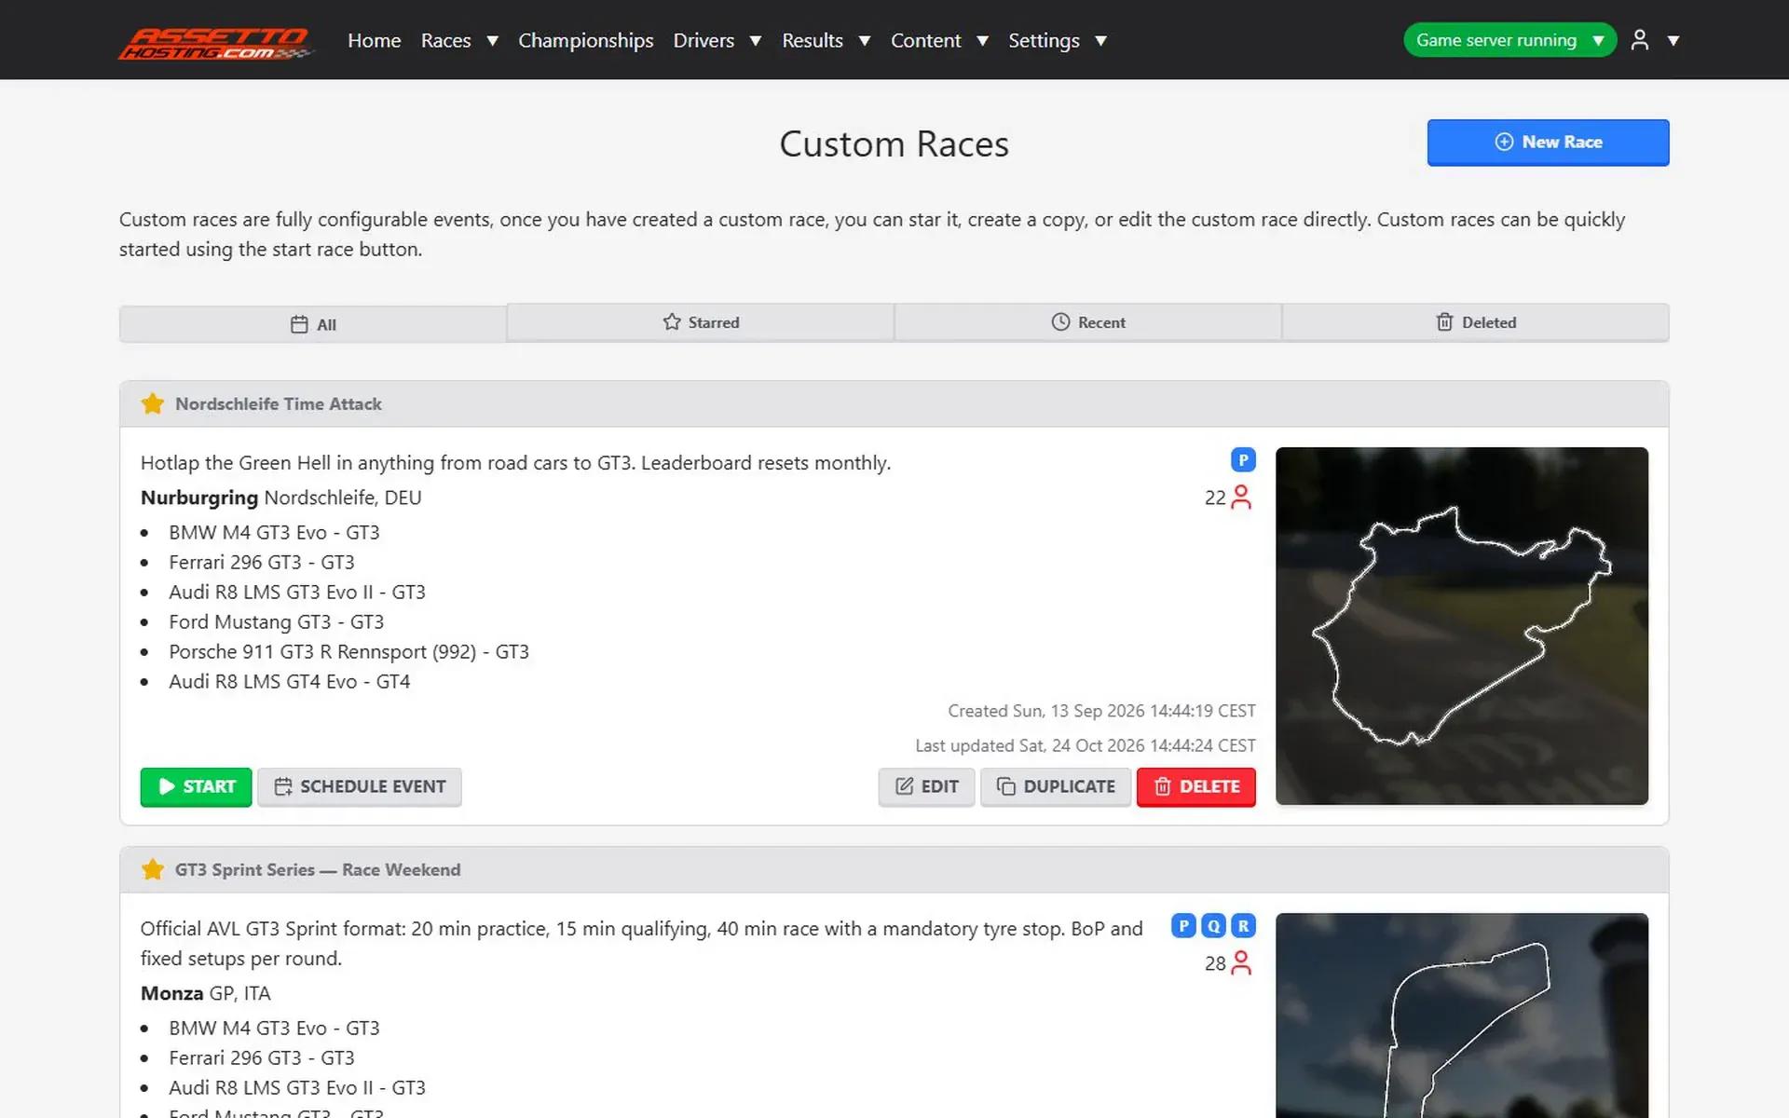This screenshot has width=1789, height=1118.
Task: Click the Assetto Hosting logo
Action: pyautogui.click(x=216, y=41)
